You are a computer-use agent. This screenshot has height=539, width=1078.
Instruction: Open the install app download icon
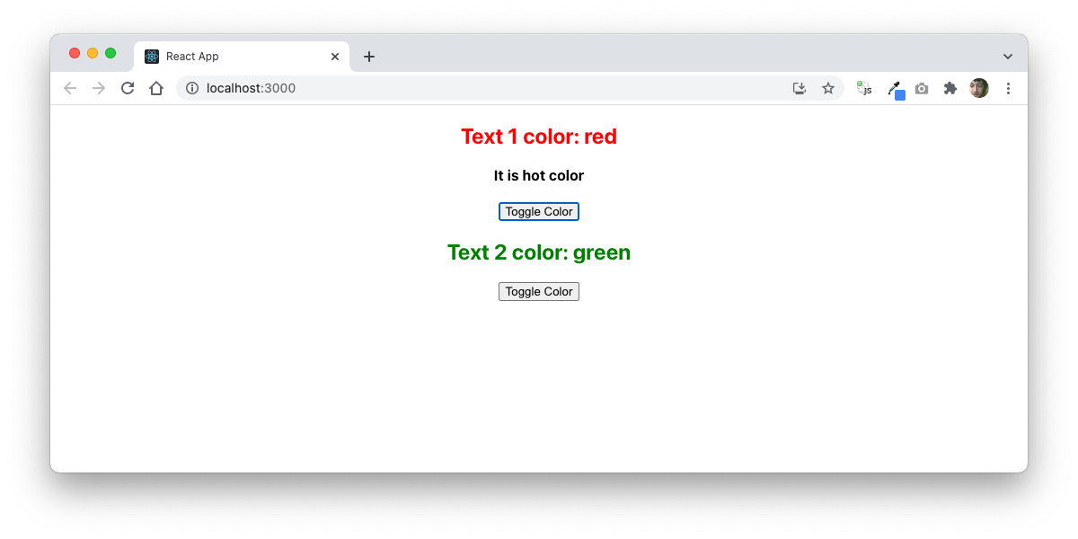799,87
